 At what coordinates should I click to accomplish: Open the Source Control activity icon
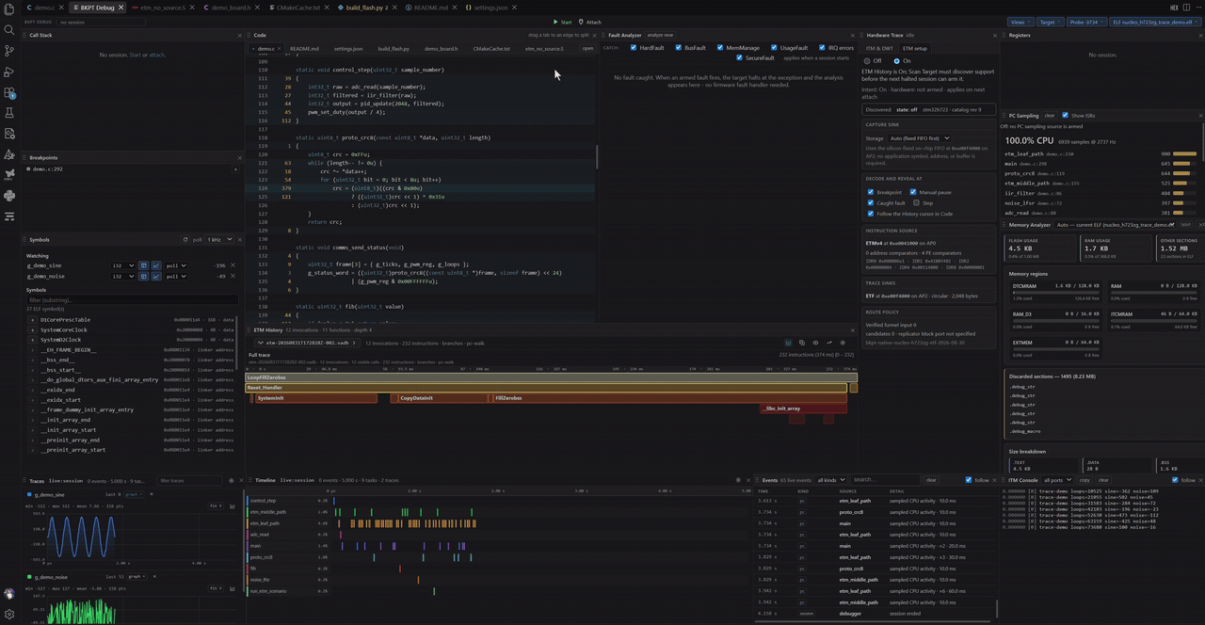click(9, 51)
